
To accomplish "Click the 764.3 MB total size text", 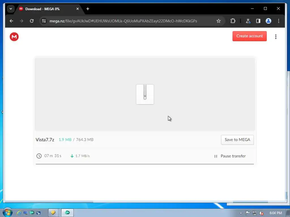I will 85,140.
